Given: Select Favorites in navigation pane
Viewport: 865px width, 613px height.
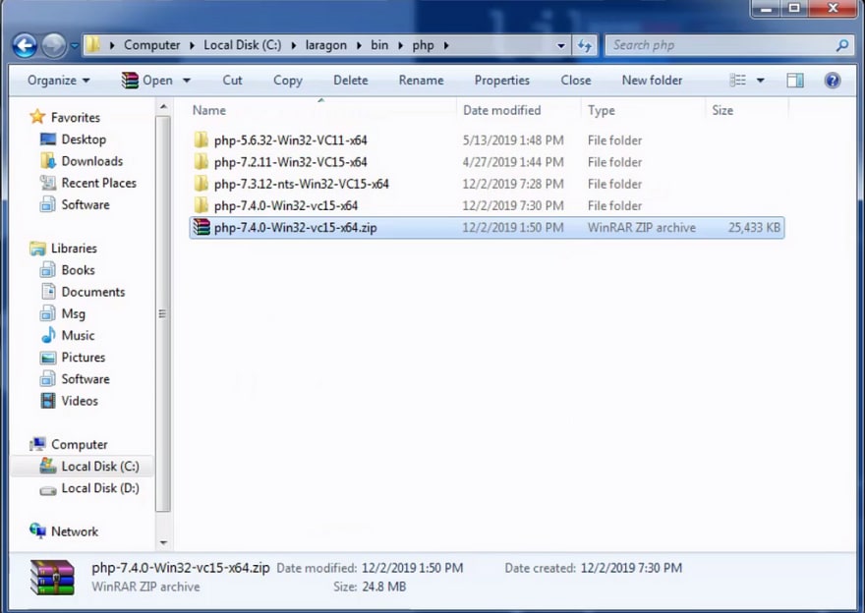Looking at the screenshot, I should (x=76, y=118).
